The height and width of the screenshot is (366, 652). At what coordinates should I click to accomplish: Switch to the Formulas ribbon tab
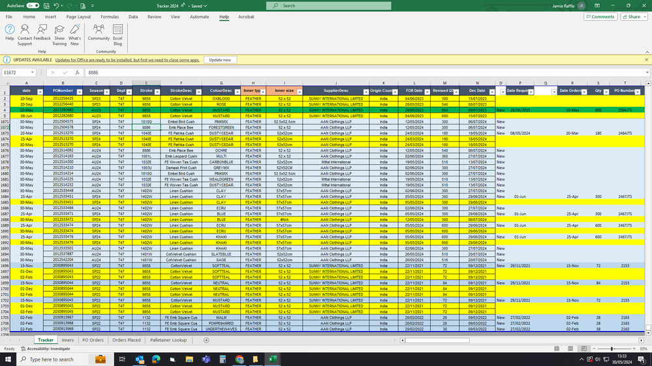pyautogui.click(x=110, y=17)
